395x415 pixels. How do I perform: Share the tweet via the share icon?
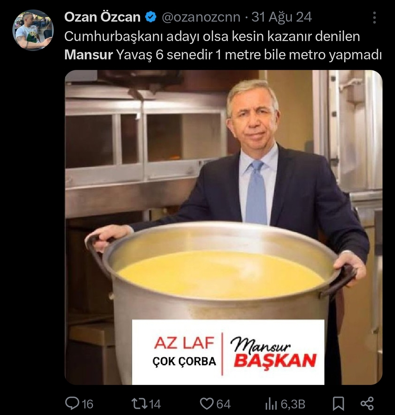pyautogui.click(x=367, y=404)
